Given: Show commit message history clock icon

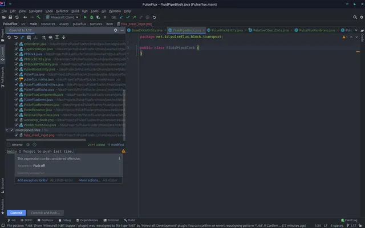Looking at the screenshot, I should (34, 145).
